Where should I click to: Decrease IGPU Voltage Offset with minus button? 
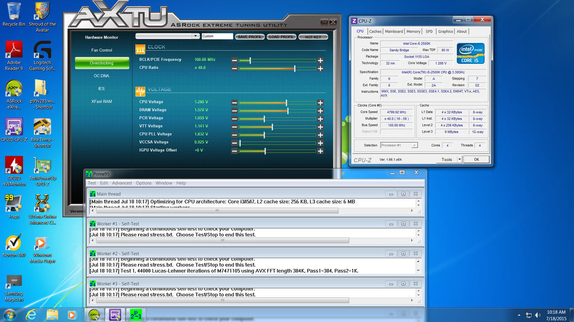[234, 151]
